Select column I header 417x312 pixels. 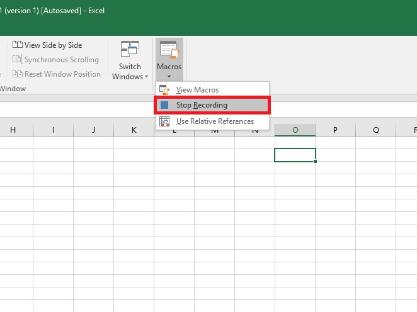point(53,130)
